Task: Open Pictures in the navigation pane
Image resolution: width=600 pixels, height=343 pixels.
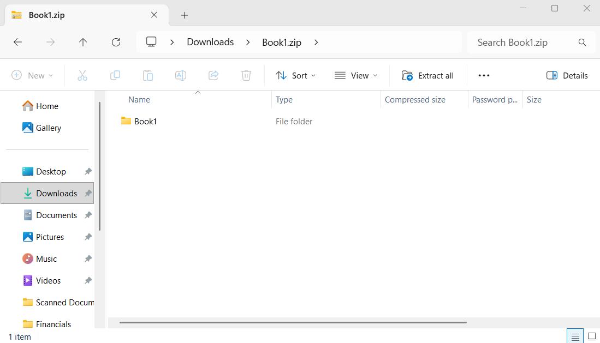Action: coord(47,237)
